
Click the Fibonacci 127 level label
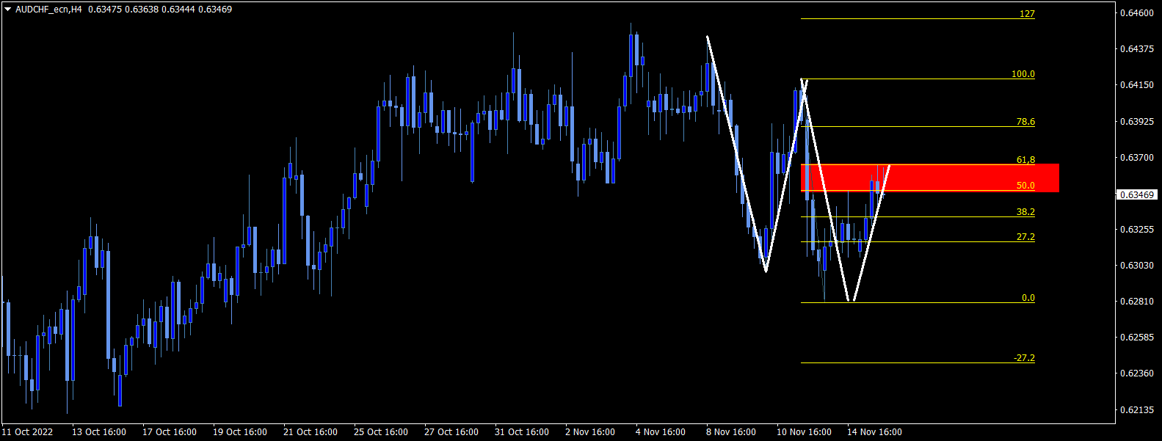[x=1027, y=14]
